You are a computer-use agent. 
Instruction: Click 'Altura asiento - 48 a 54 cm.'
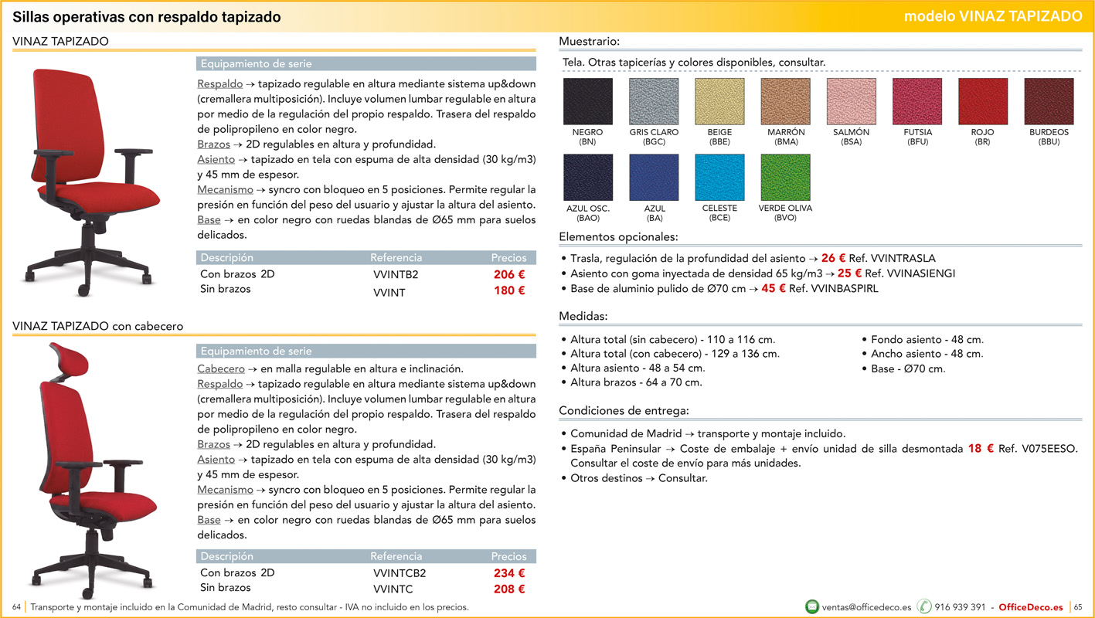(638, 368)
